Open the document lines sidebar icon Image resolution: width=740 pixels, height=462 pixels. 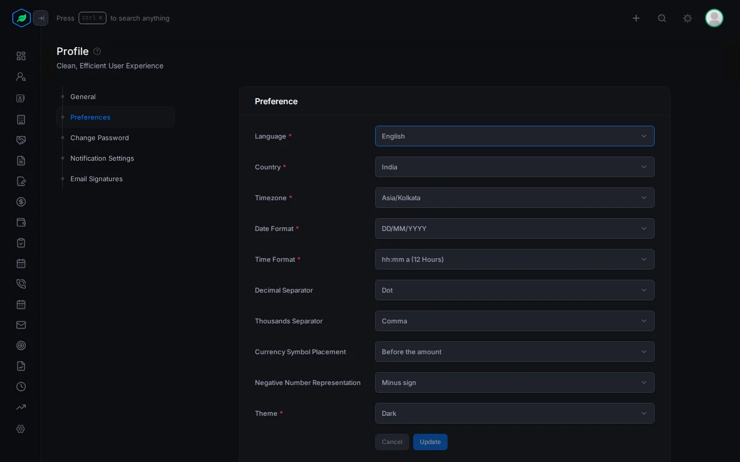(x=21, y=161)
